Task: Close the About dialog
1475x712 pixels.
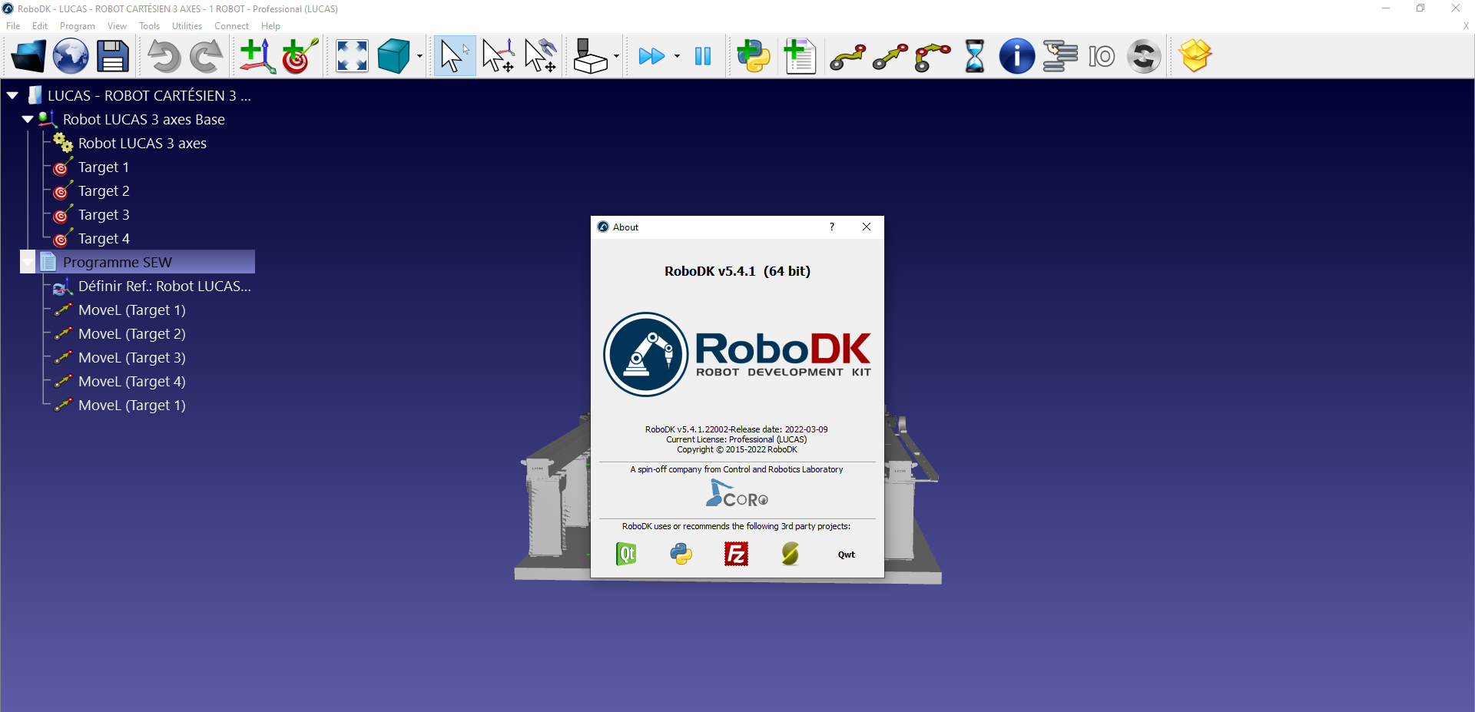Action: (x=866, y=227)
